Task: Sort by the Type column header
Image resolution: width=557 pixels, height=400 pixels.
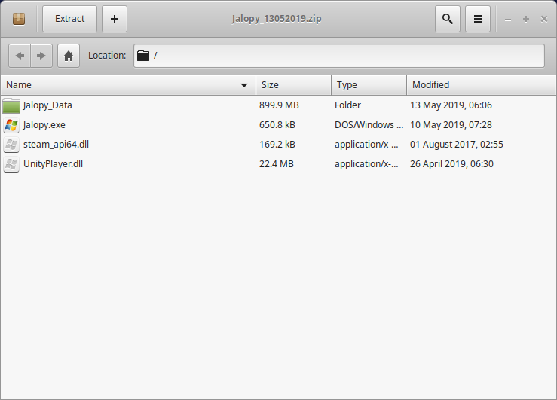Action: [x=369, y=85]
